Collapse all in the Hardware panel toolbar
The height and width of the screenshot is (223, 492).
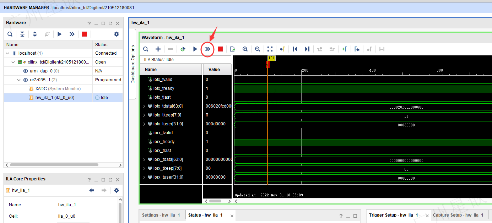[x=22, y=34]
